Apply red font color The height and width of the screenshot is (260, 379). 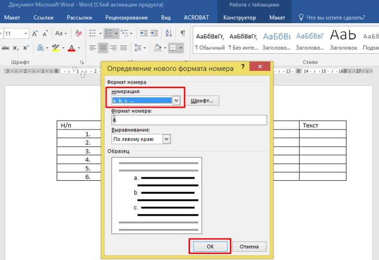(x=72, y=48)
